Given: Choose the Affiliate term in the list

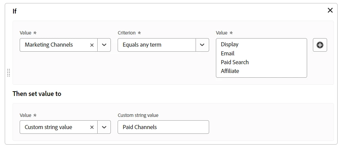Looking at the screenshot, I should (x=230, y=71).
